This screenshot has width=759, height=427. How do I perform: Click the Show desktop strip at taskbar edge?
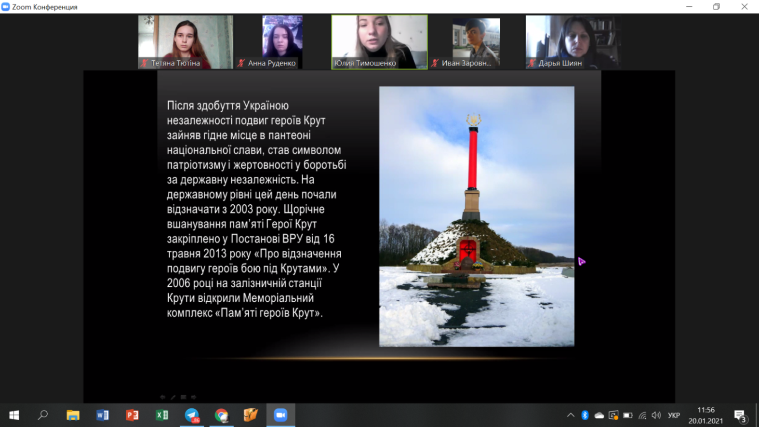[x=757, y=415]
